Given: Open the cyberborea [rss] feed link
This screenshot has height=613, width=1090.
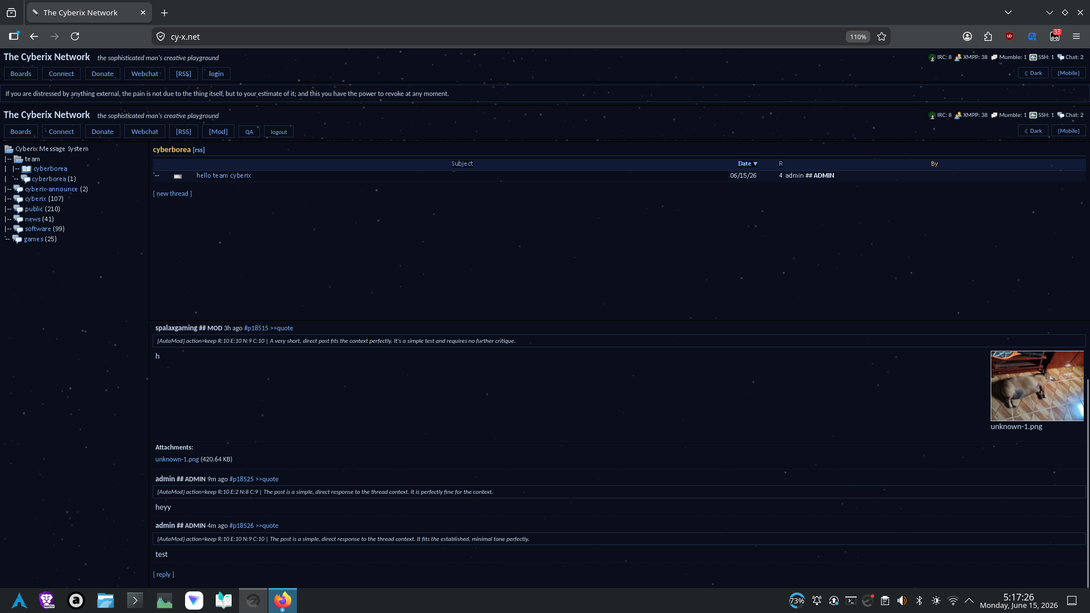Looking at the screenshot, I should tap(199, 150).
